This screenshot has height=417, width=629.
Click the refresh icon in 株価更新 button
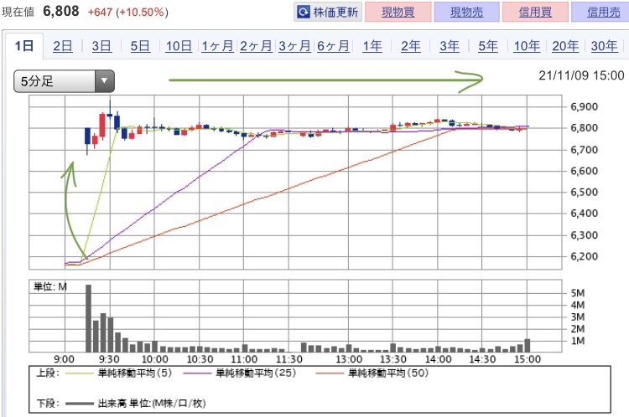304,12
